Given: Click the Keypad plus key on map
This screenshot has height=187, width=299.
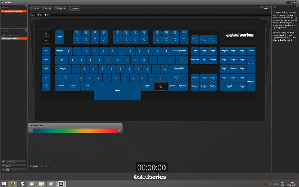Looking at the screenshot, I should (251, 64).
